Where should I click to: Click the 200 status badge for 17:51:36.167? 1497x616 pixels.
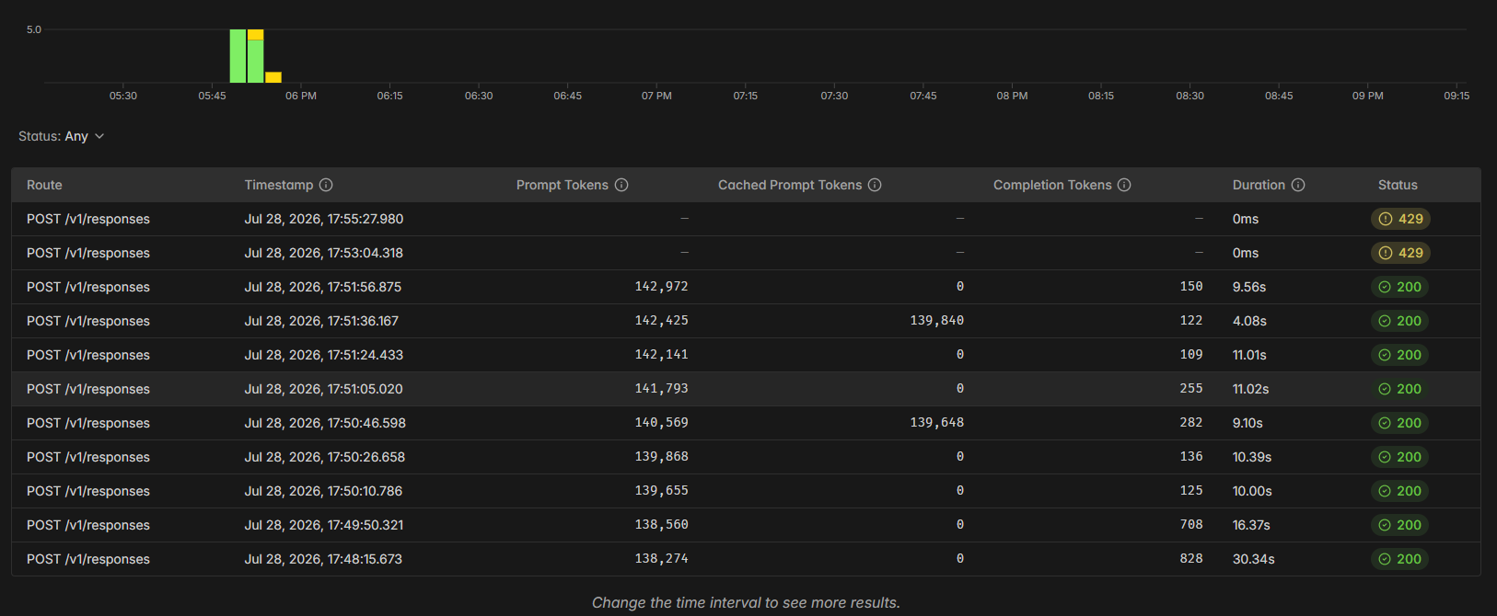coord(1399,321)
